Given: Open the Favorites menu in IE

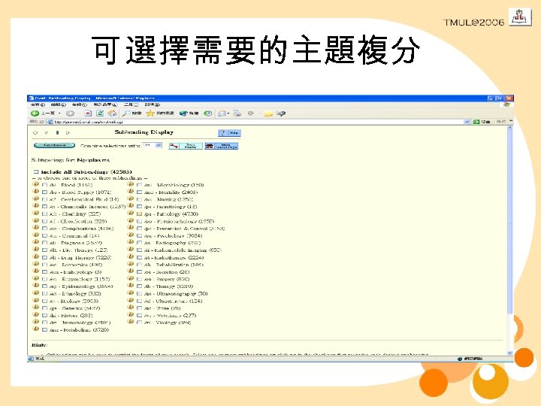Looking at the screenshot, I should click(x=106, y=105).
